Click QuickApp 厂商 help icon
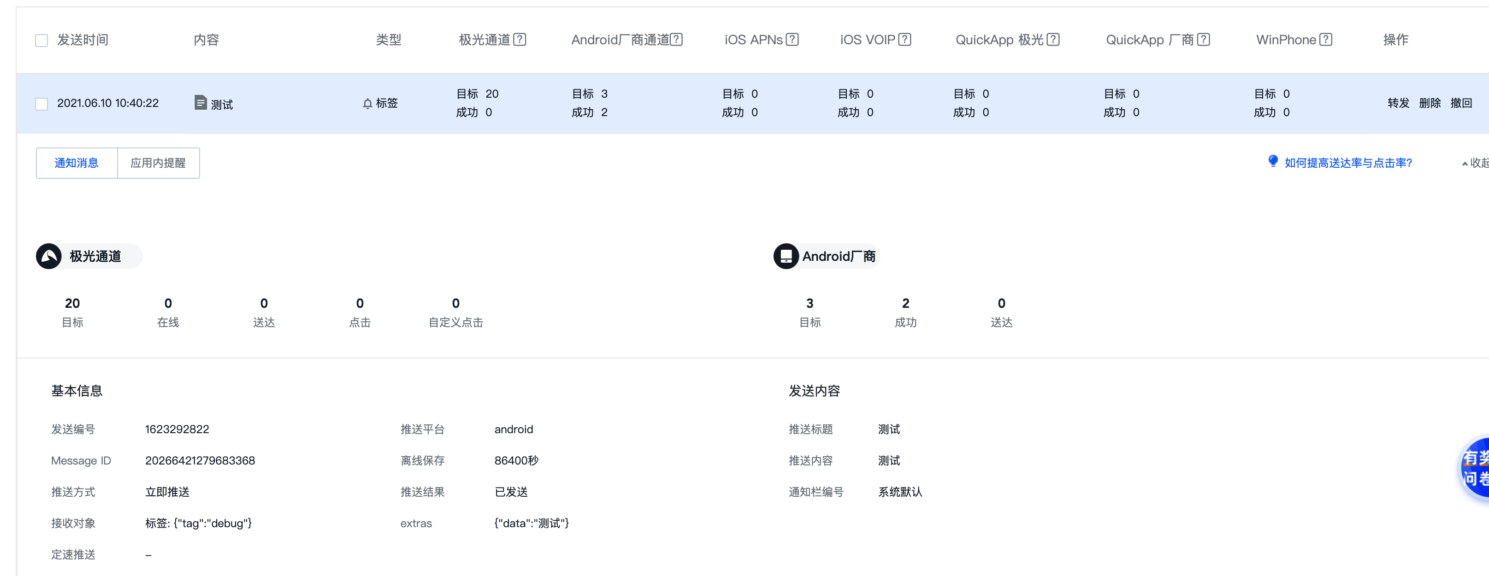Viewport: 1489px width, 576px height. click(1204, 39)
